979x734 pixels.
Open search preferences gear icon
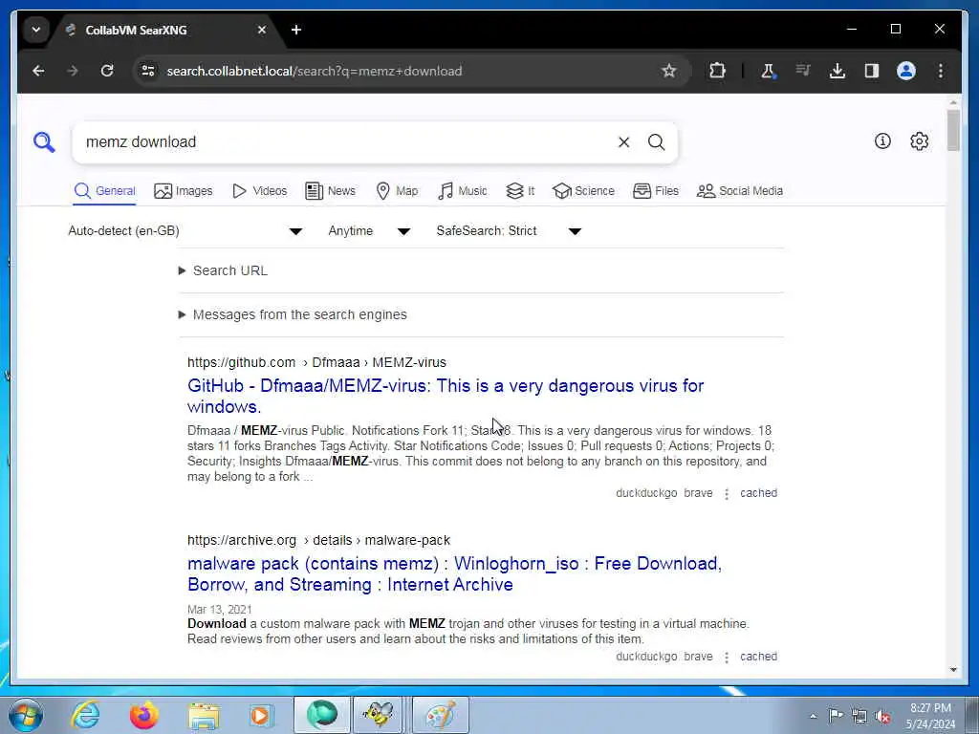[x=919, y=141]
